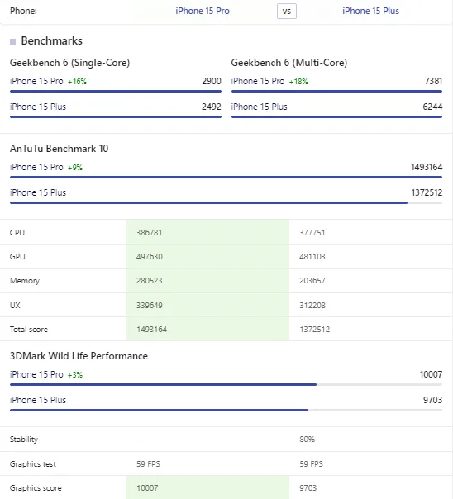Click the multi-core score 6244

432,107
